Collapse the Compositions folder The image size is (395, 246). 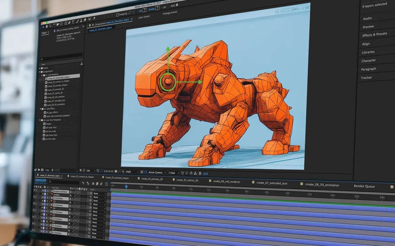coord(40,72)
